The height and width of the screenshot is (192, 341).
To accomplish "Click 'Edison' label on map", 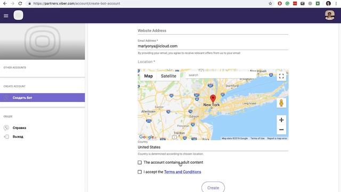I will coord(194,116).
